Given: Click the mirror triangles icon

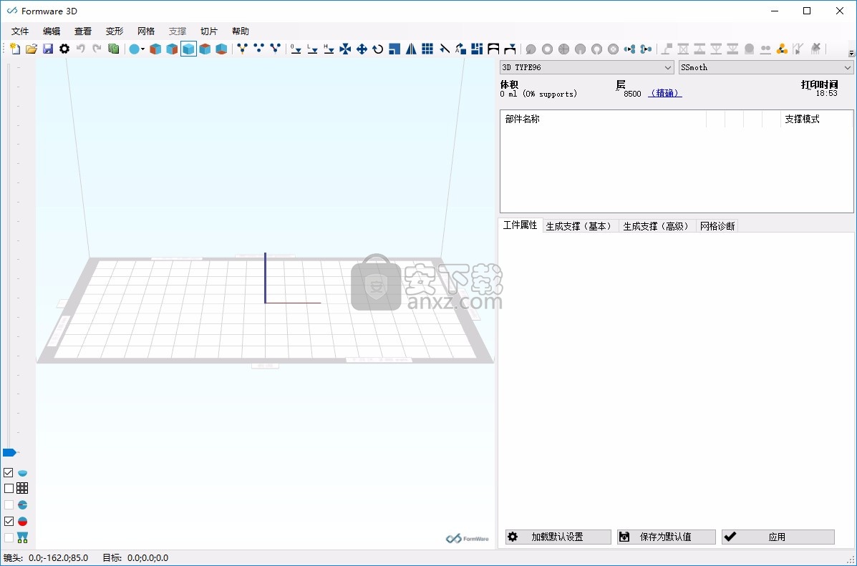Looking at the screenshot, I should pyautogui.click(x=411, y=49).
